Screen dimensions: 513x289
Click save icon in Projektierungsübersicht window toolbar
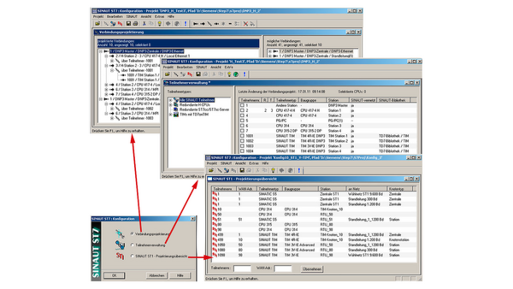tap(242, 170)
